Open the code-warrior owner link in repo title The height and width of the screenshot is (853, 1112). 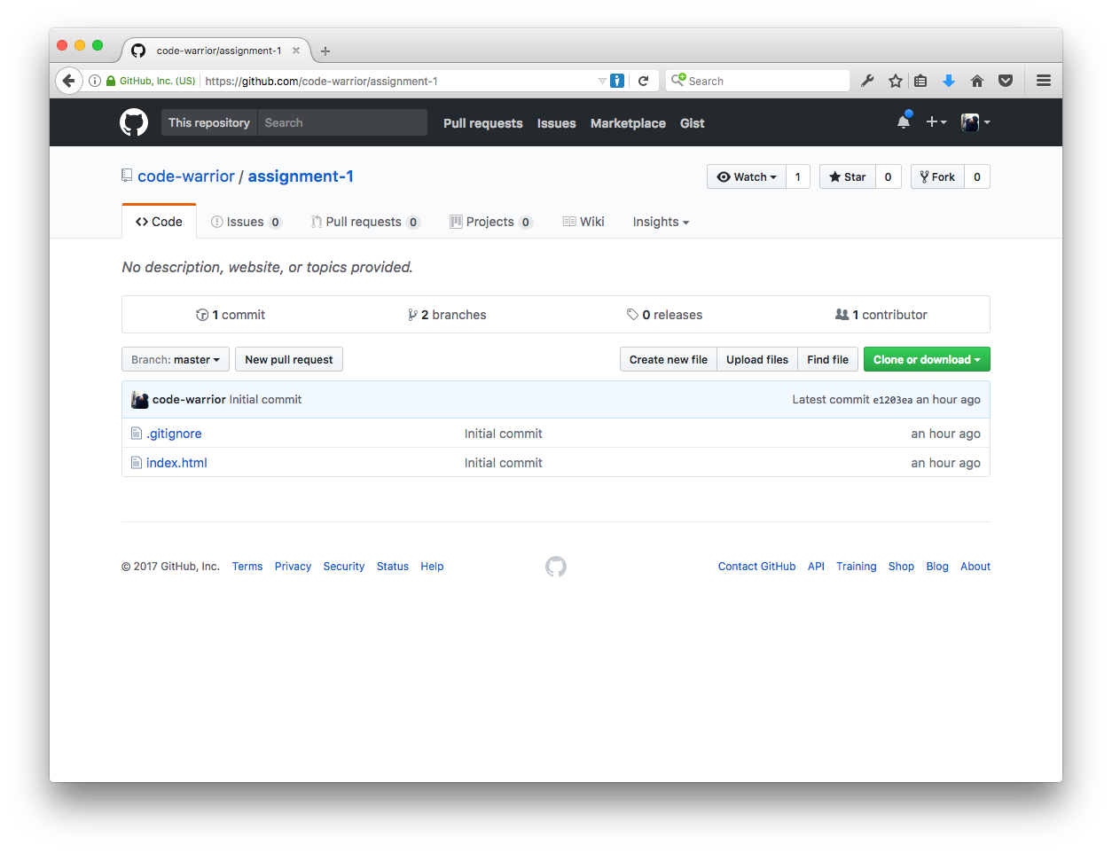point(186,176)
